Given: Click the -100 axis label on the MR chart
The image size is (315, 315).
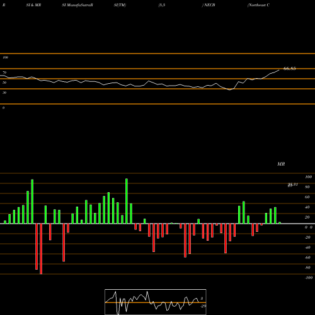Looking at the screenshot, I should click(309, 278).
